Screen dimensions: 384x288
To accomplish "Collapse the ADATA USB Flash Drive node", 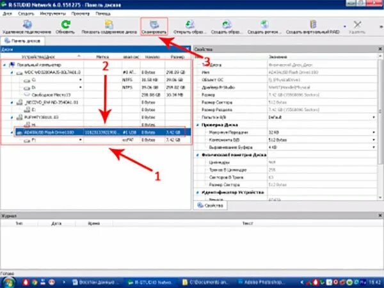I will pos(12,132).
